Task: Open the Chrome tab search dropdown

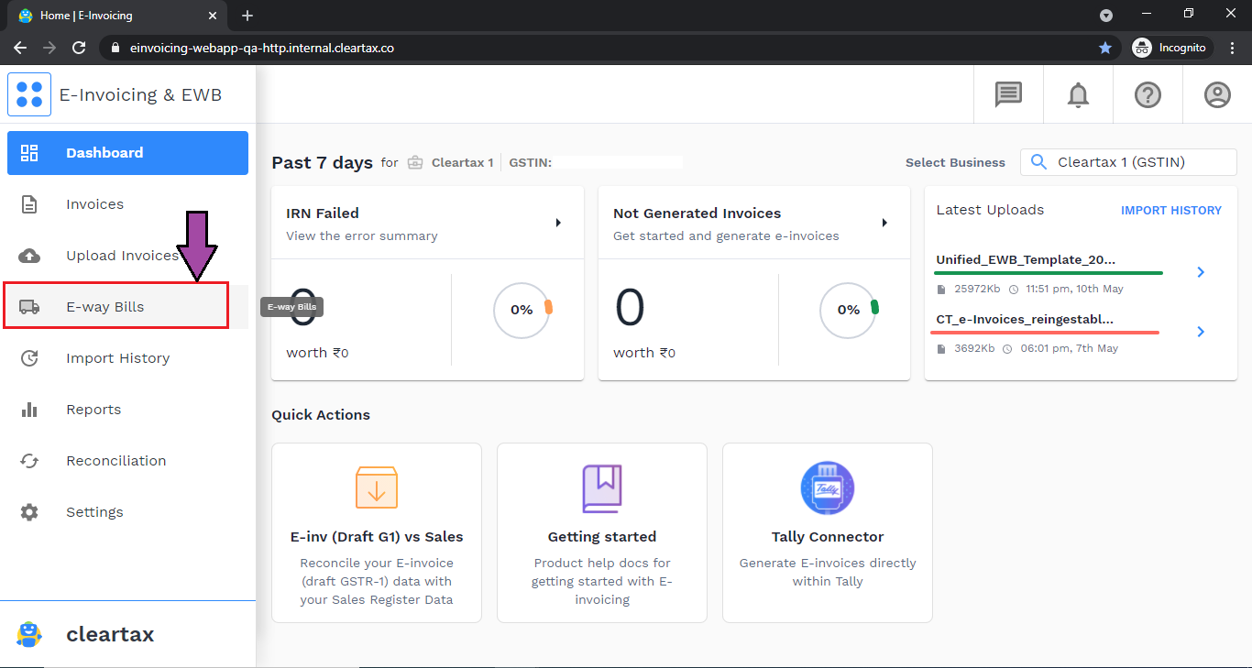Action: coord(1106,16)
